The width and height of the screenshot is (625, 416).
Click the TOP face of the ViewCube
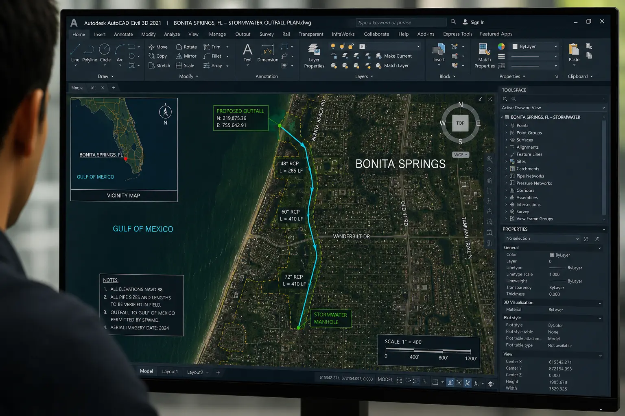460,123
